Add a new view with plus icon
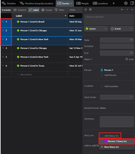 [x=113, y=3]
